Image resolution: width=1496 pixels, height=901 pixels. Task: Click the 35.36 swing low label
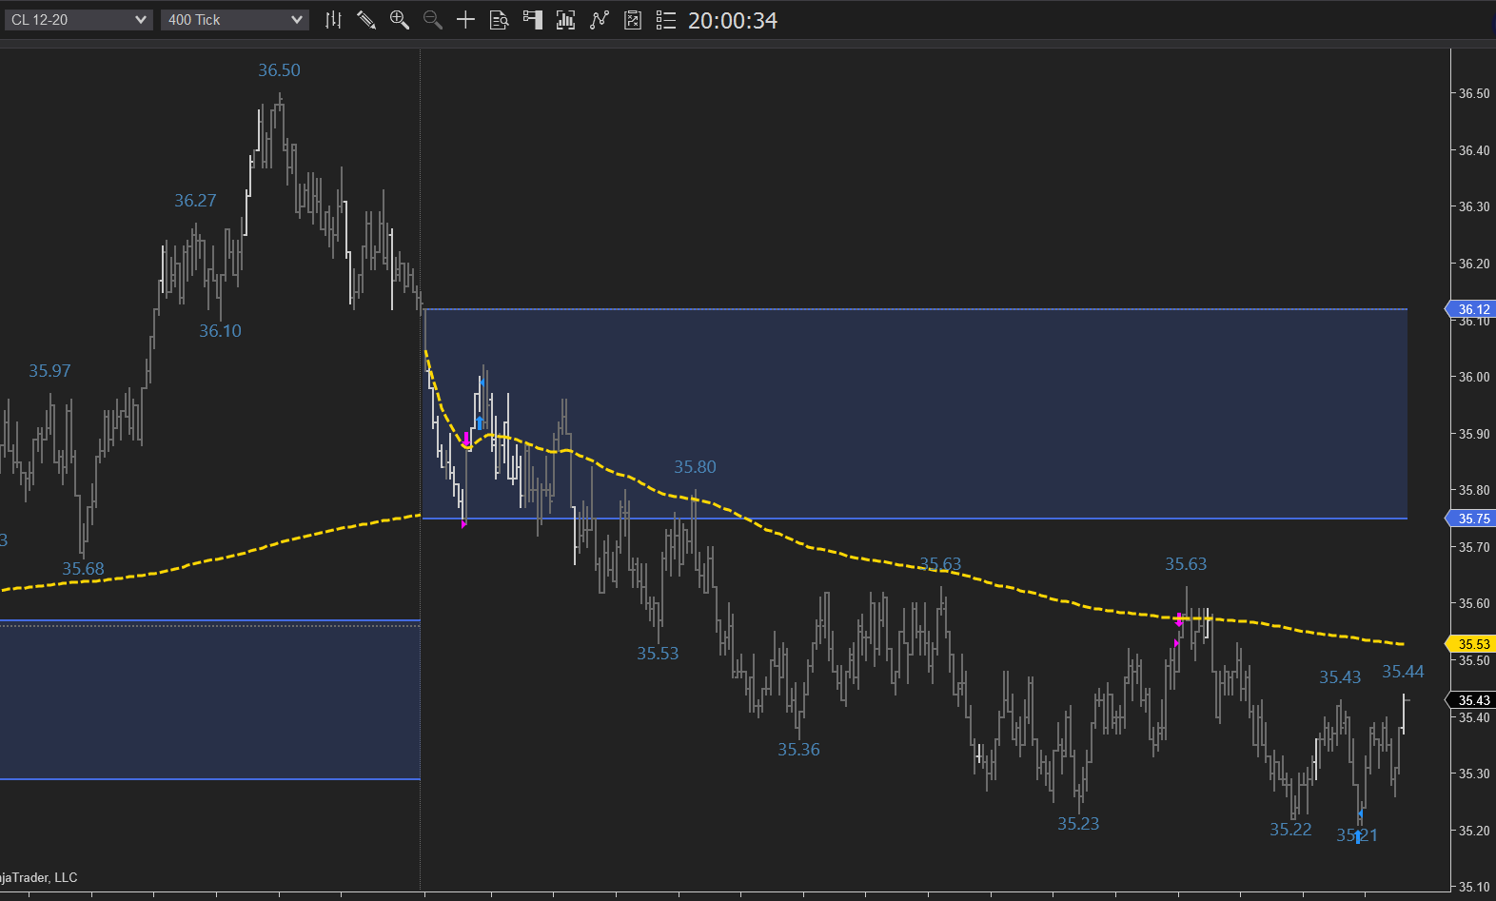798,750
